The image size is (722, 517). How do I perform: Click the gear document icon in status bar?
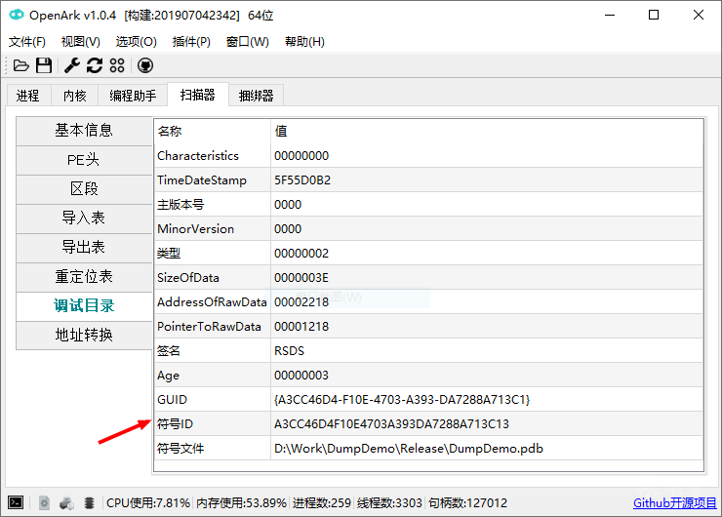44,502
